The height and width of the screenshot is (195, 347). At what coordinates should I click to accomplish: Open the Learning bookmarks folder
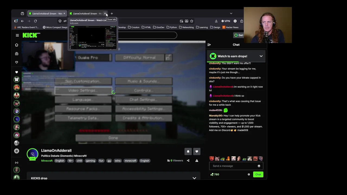(202, 27)
